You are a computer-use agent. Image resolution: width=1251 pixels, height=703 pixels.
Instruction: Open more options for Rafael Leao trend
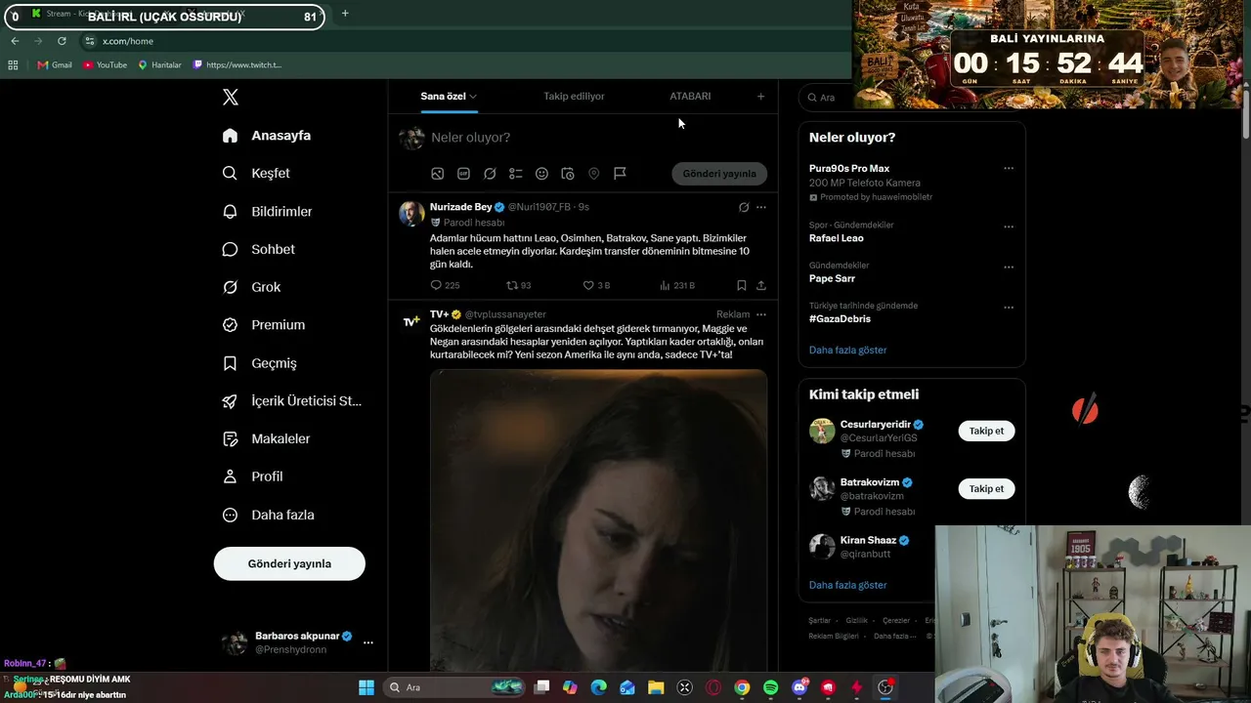1009,227
